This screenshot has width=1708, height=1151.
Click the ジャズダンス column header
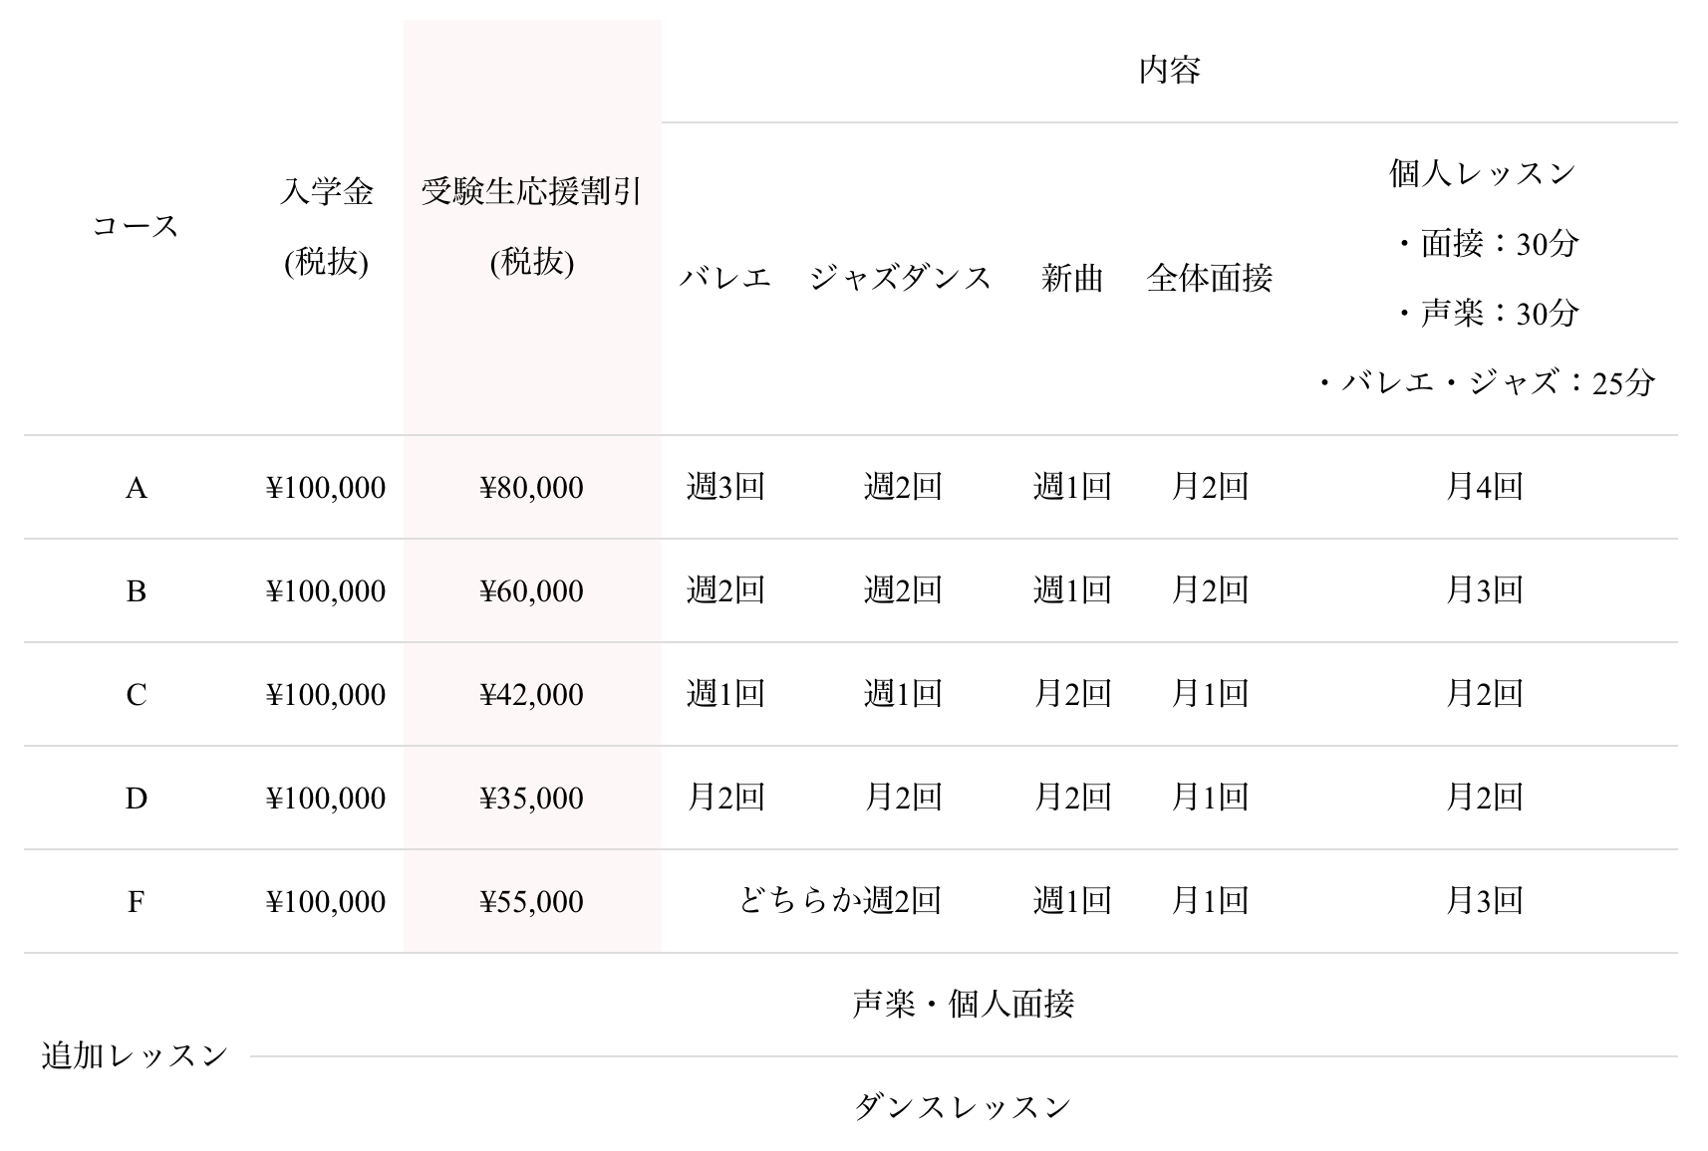coord(901,278)
